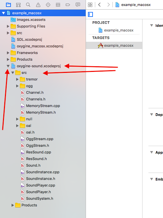Image resolution: width=163 pixels, height=218 pixels.
Task: Open the Report navigator speech bubble icon
Action: coord(78,5)
